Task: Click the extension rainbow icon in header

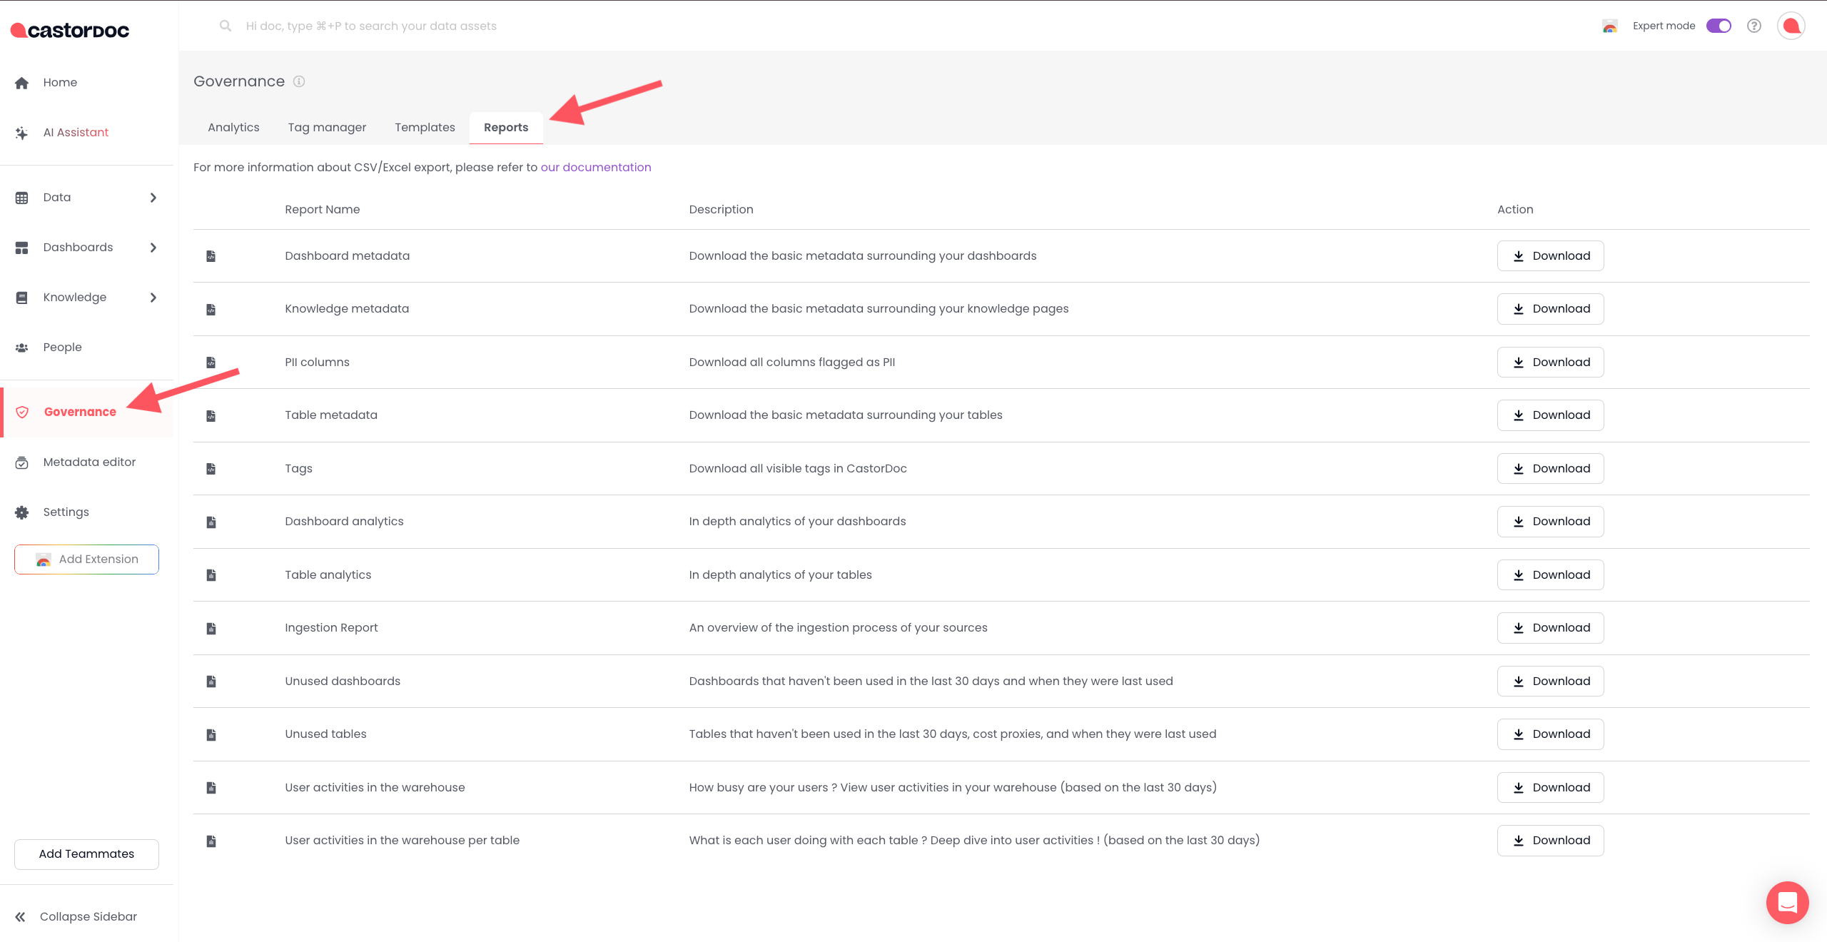Action: pyautogui.click(x=1609, y=26)
